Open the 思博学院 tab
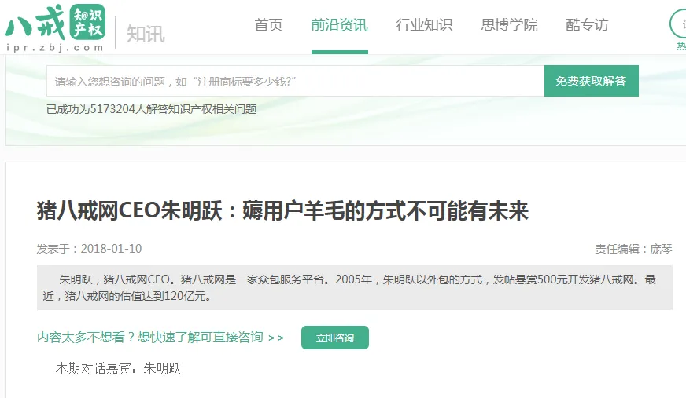This screenshot has height=398, width=686. click(x=509, y=25)
